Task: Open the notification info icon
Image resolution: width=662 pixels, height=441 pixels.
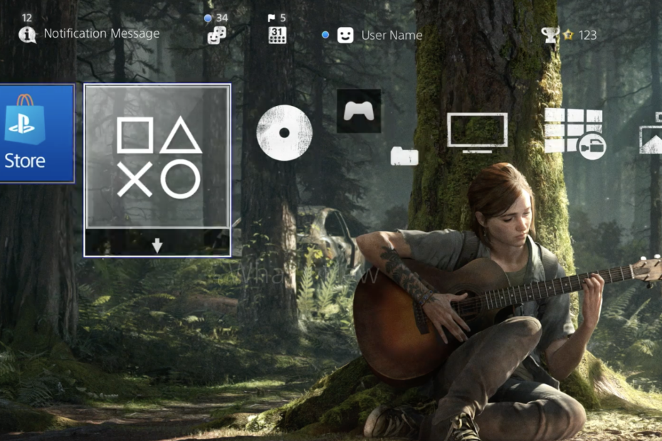Action: click(x=27, y=35)
